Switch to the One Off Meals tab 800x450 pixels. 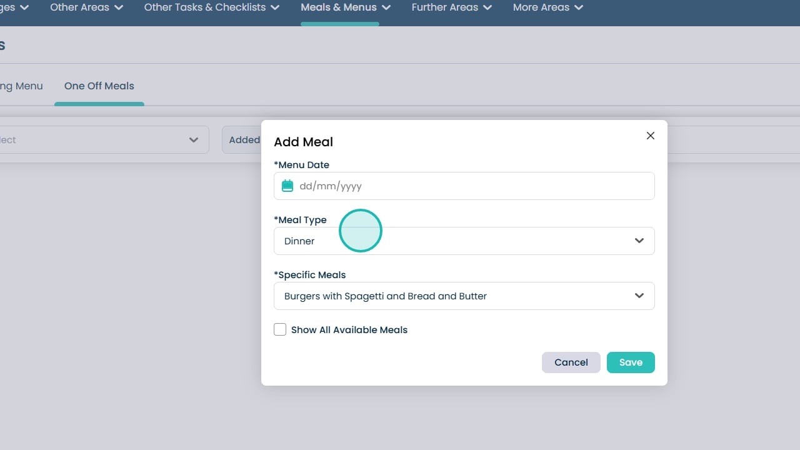(99, 86)
